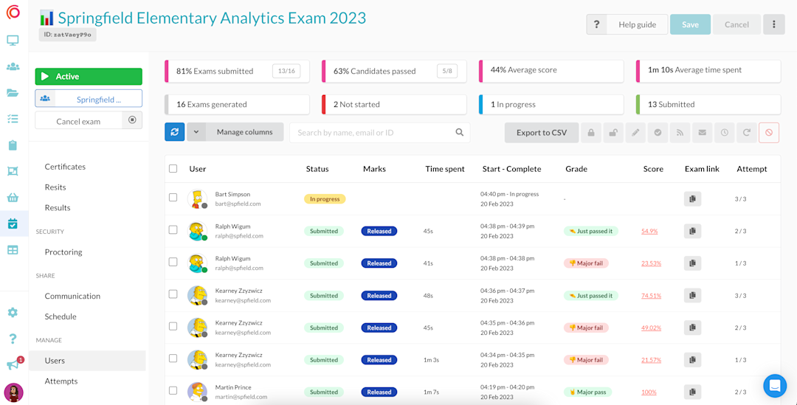Open the shopping basket icon in sidebar
The height and width of the screenshot is (405, 797).
pyautogui.click(x=13, y=198)
